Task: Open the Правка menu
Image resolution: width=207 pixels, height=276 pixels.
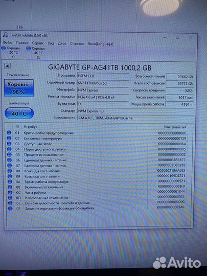Action: pos(21,43)
